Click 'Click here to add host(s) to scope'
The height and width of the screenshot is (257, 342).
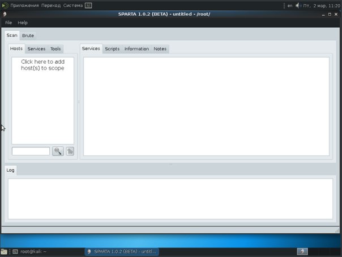point(42,65)
